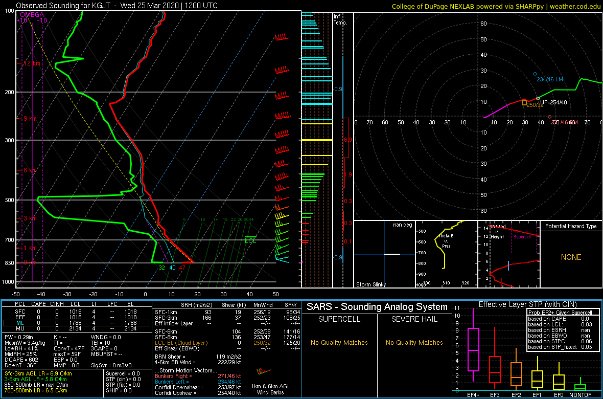Click the nan deg value in Storm Slinky
The image size is (603, 399).
pyautogui.click(x=403, y=225)
